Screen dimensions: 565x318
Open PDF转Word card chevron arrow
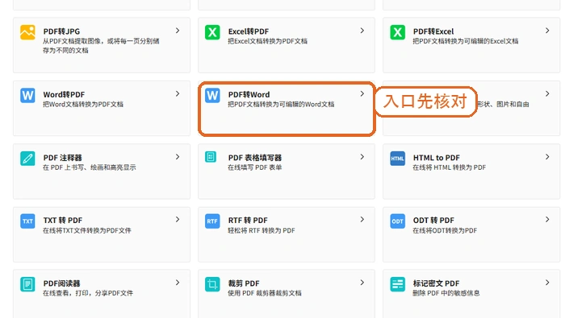click(362, 93)
